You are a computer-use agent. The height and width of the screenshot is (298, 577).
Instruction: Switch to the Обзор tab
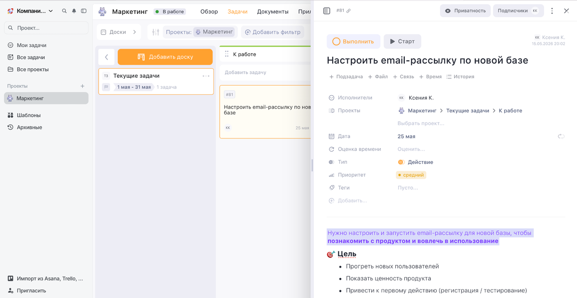tap(209, 12)
